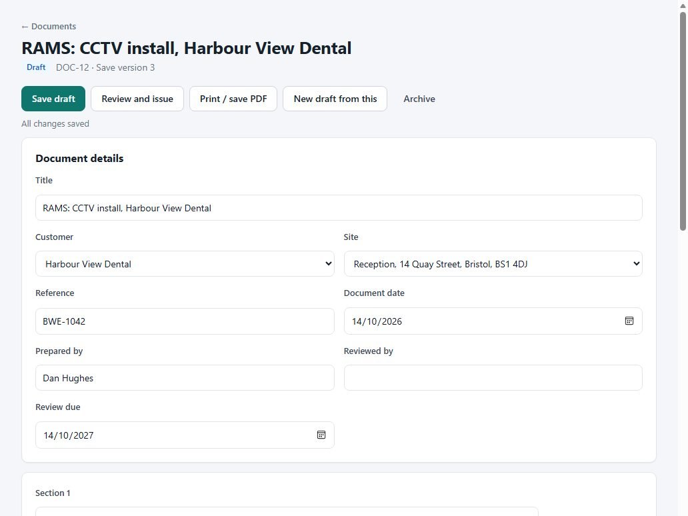Archive this document

click(419, 99)
